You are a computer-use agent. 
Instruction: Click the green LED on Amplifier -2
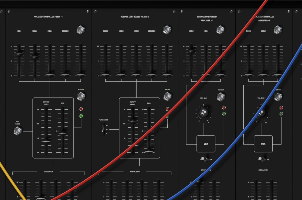(x=281, y=114)
